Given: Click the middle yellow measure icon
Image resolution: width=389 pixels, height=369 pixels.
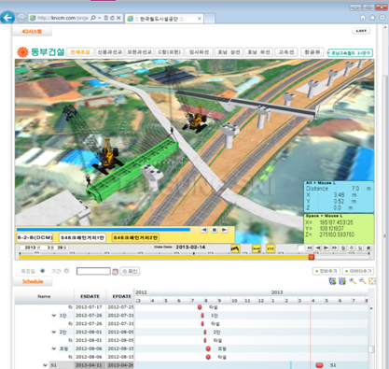Looking at the screenshot, I should [x=257, y=248].
